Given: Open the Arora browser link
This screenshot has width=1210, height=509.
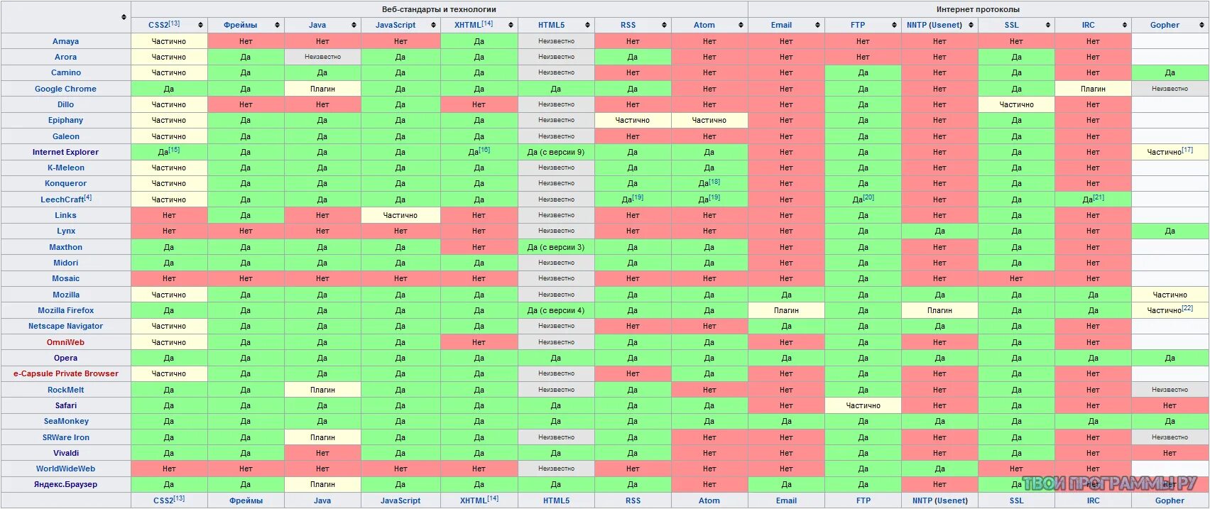Looking at the screenshot, I should 65,57.
